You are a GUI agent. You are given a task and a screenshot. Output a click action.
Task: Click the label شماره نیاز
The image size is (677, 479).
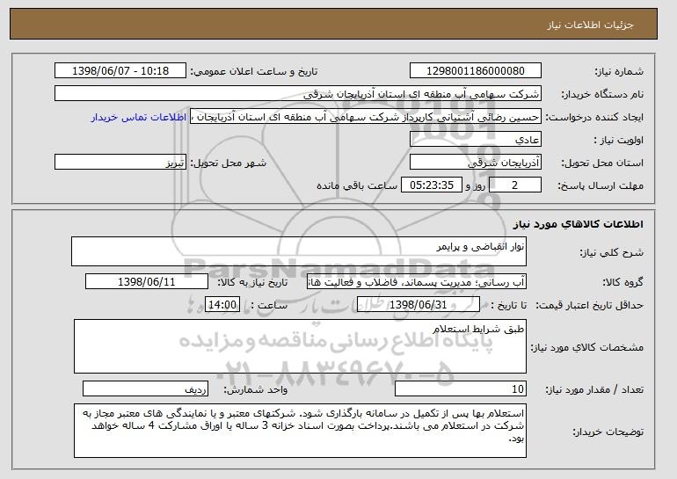pos(619,71)
